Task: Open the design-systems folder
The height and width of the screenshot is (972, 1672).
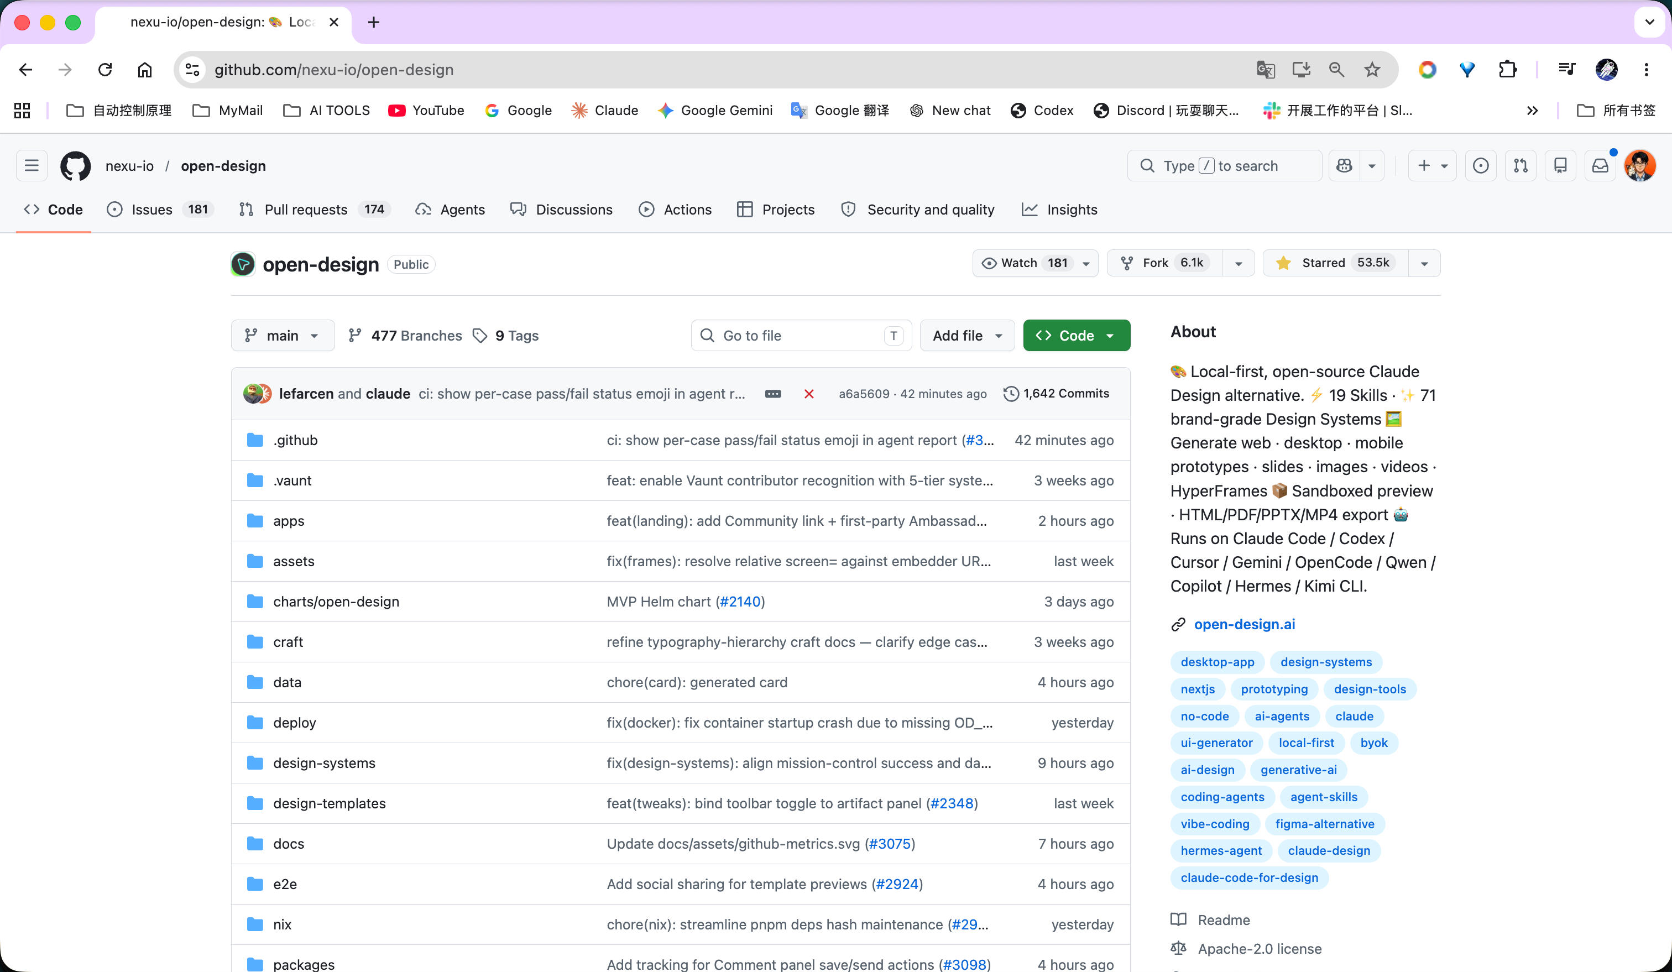Action: click(x=324, y=763)
